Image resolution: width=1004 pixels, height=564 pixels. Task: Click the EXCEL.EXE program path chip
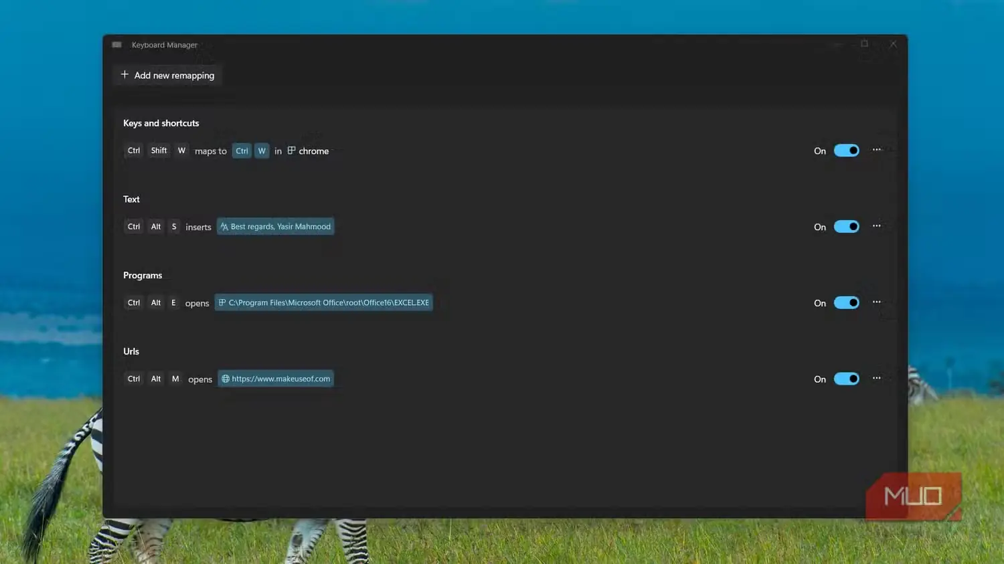(323, 302)
